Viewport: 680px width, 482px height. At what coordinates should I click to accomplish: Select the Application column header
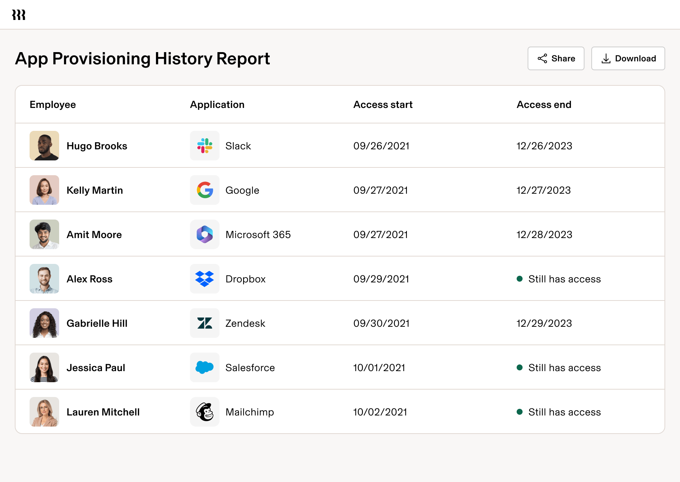tap(217, 104)
